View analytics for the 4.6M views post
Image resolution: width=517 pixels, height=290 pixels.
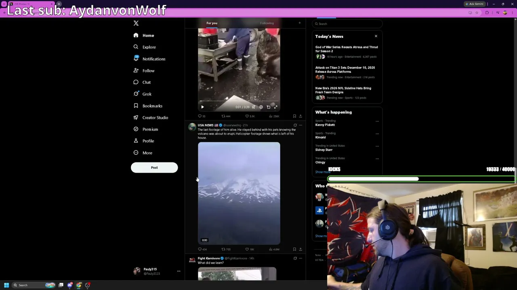(274, 249)
